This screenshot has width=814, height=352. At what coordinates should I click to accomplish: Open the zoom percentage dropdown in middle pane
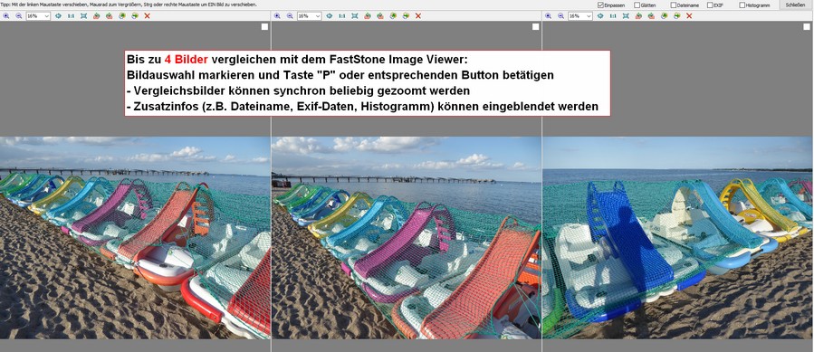tap(309, 16)
